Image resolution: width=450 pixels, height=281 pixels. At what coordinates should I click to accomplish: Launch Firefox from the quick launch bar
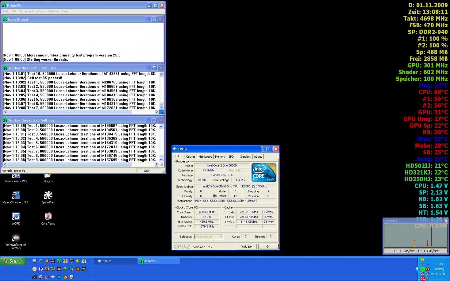click(47, 269)
